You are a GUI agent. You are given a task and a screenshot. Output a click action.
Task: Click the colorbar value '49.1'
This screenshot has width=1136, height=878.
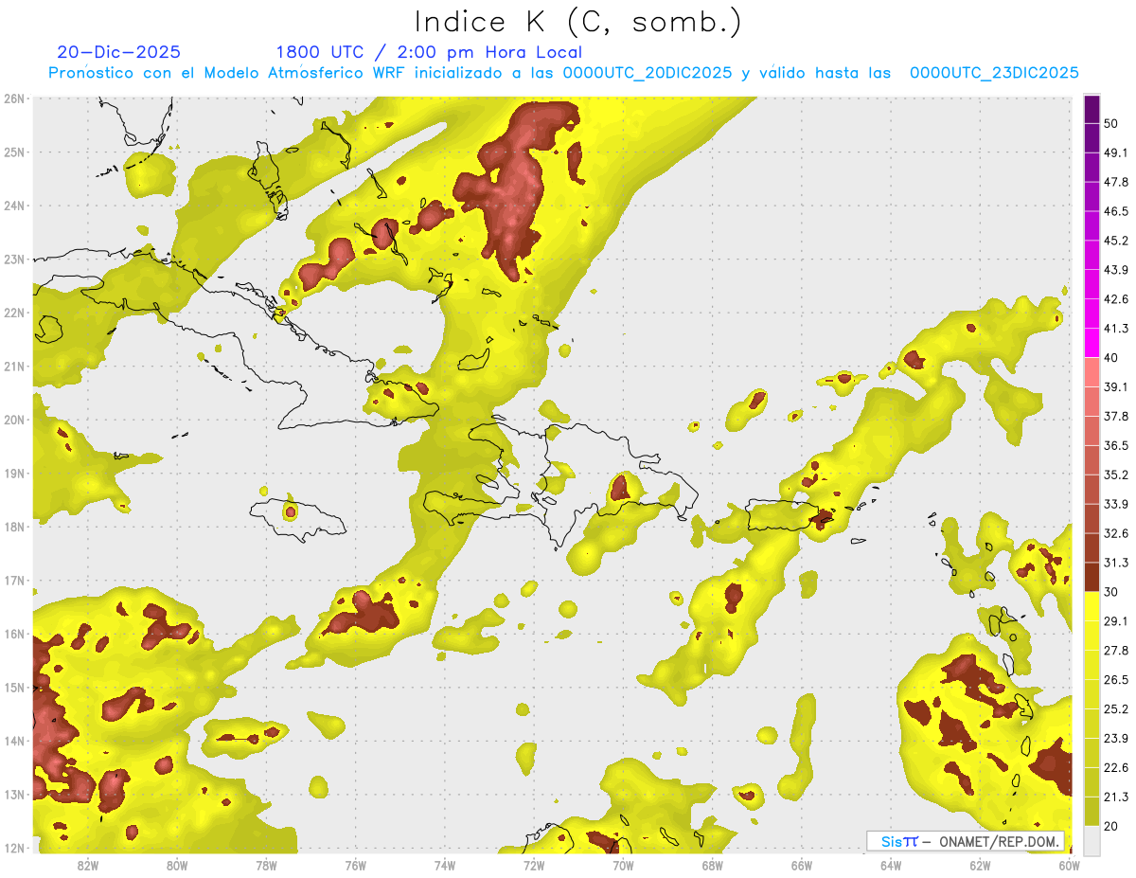point(1116,152)
